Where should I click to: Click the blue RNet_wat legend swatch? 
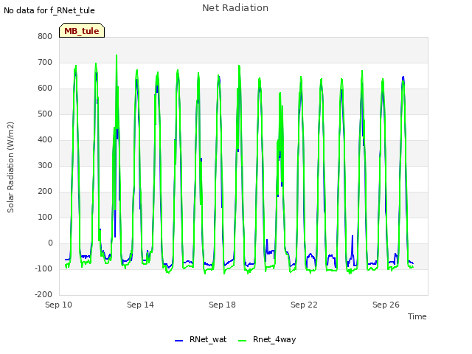178,341
